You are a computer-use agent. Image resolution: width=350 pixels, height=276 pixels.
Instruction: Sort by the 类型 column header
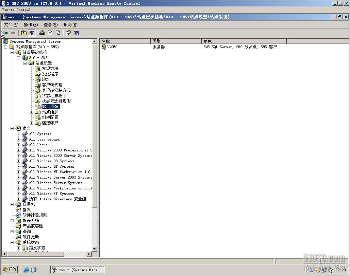tap(176, 41)
